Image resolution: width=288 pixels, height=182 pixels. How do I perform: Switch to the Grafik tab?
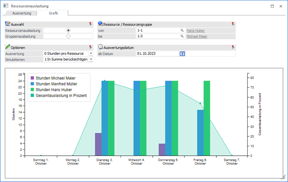[53, 14]
